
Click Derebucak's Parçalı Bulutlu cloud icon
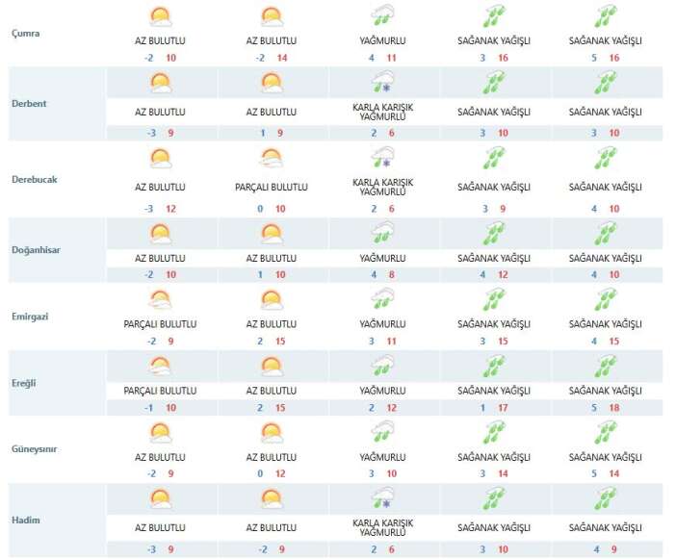tap(273, 159)
